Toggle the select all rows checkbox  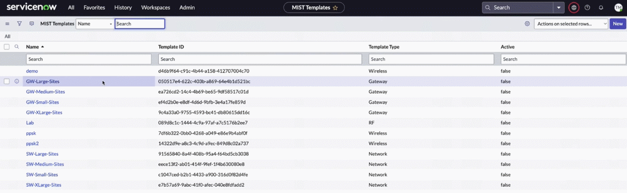(x=7, y=47)
